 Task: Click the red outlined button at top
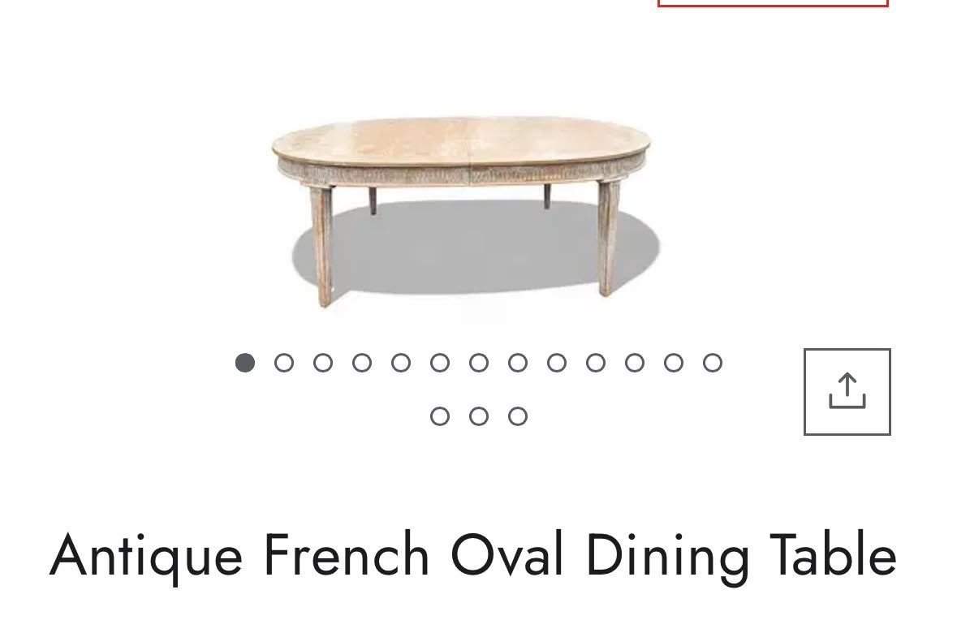coord(773,3)
